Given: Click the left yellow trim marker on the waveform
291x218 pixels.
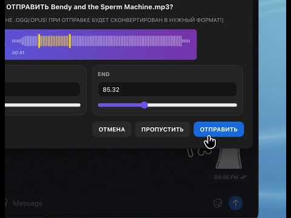Looking at the screenshot, I should [39, 41].
